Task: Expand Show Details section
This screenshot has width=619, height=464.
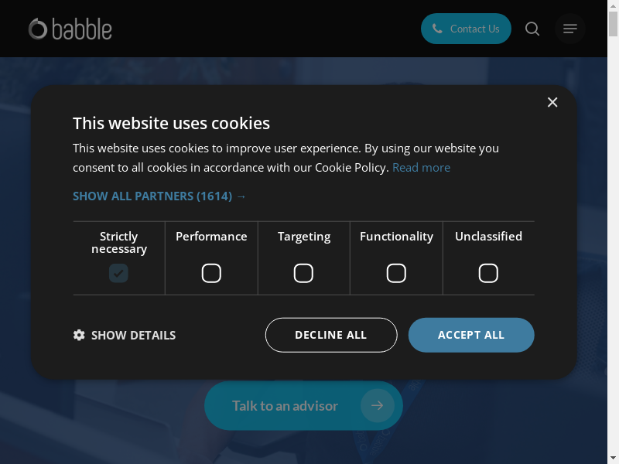Action: point(133,335)
